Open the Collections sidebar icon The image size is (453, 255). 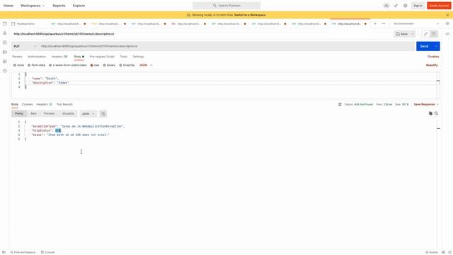pos(5,23)
